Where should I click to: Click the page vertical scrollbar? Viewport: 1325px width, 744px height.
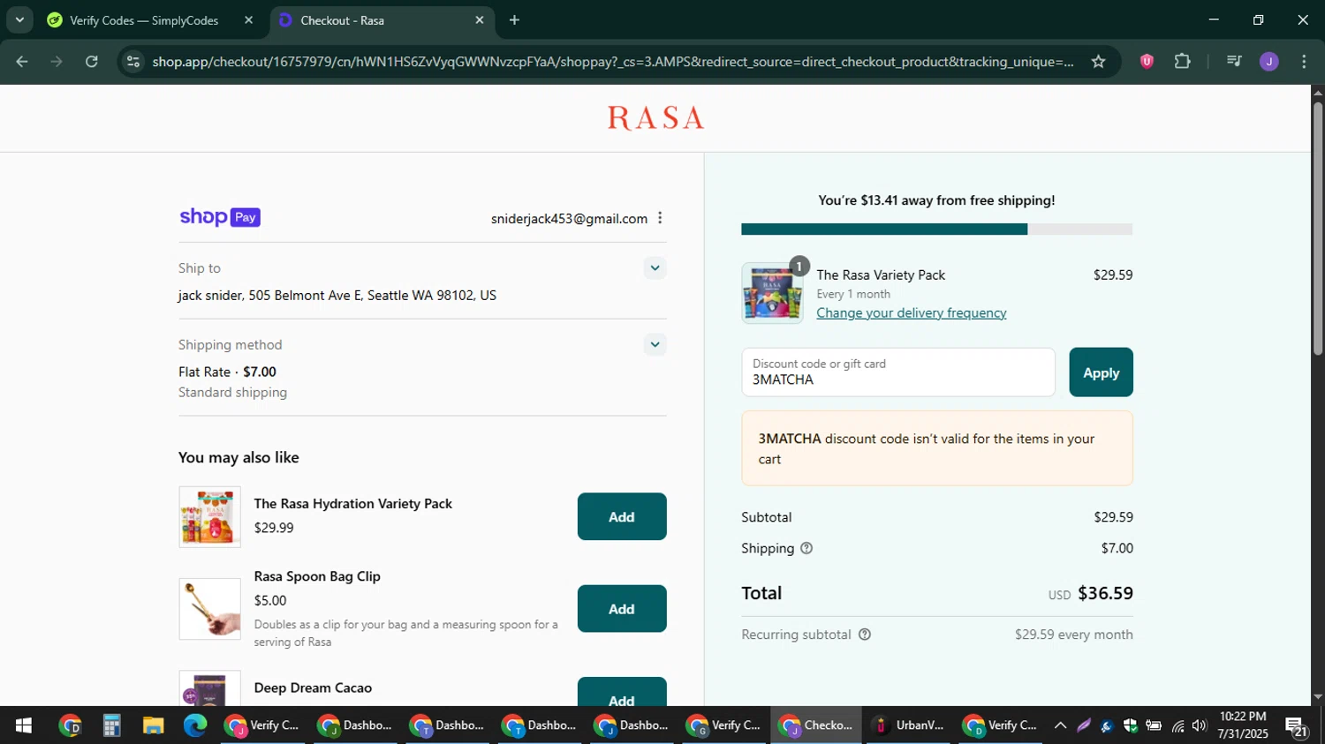(1318, 229)
